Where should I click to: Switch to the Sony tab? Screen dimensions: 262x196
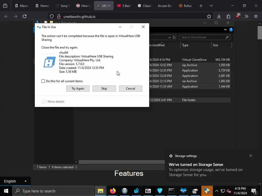pos(62,6)
